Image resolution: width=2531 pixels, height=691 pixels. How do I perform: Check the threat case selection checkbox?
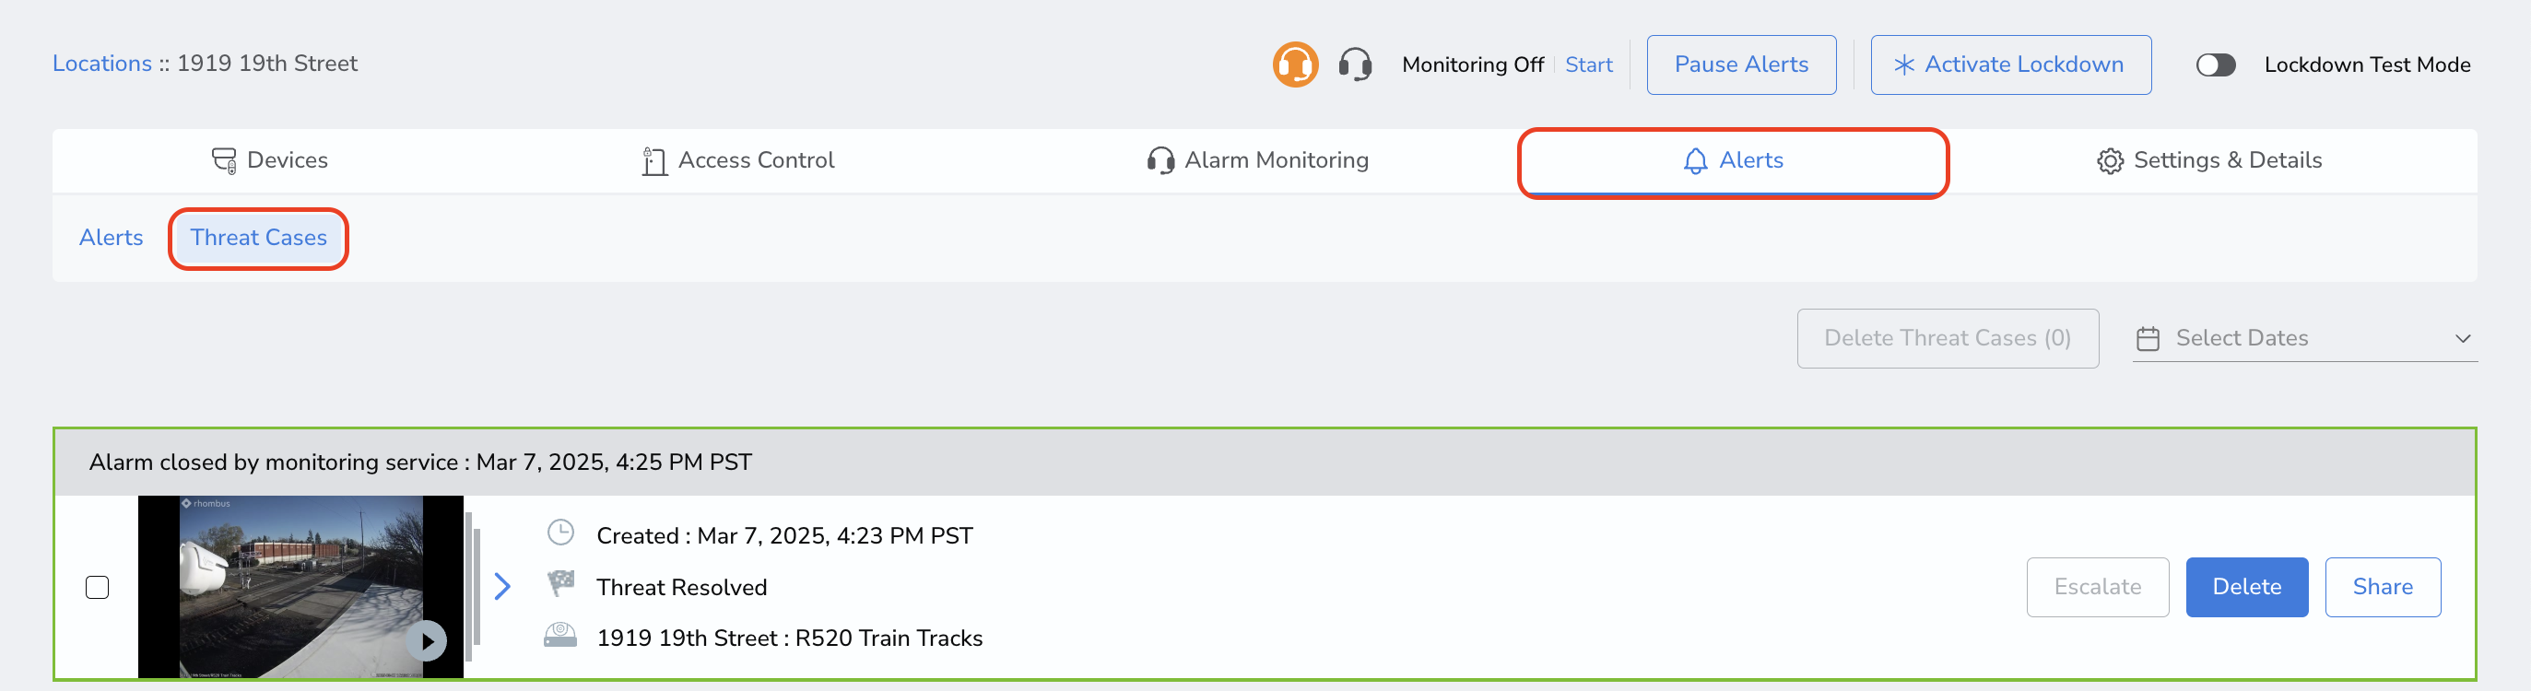click(x=98, y=587)
